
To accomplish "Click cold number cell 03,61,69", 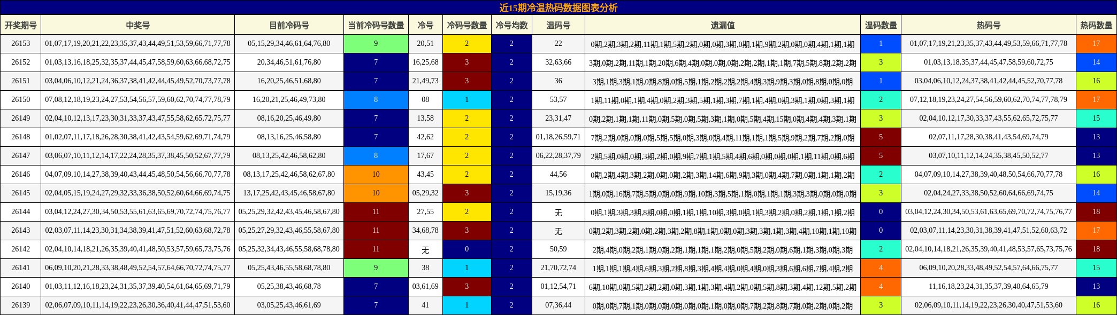I will (425, 287).
